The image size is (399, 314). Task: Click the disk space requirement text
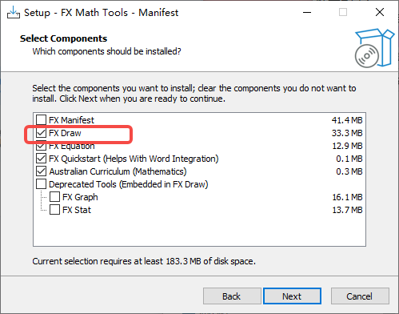(144, 261)
